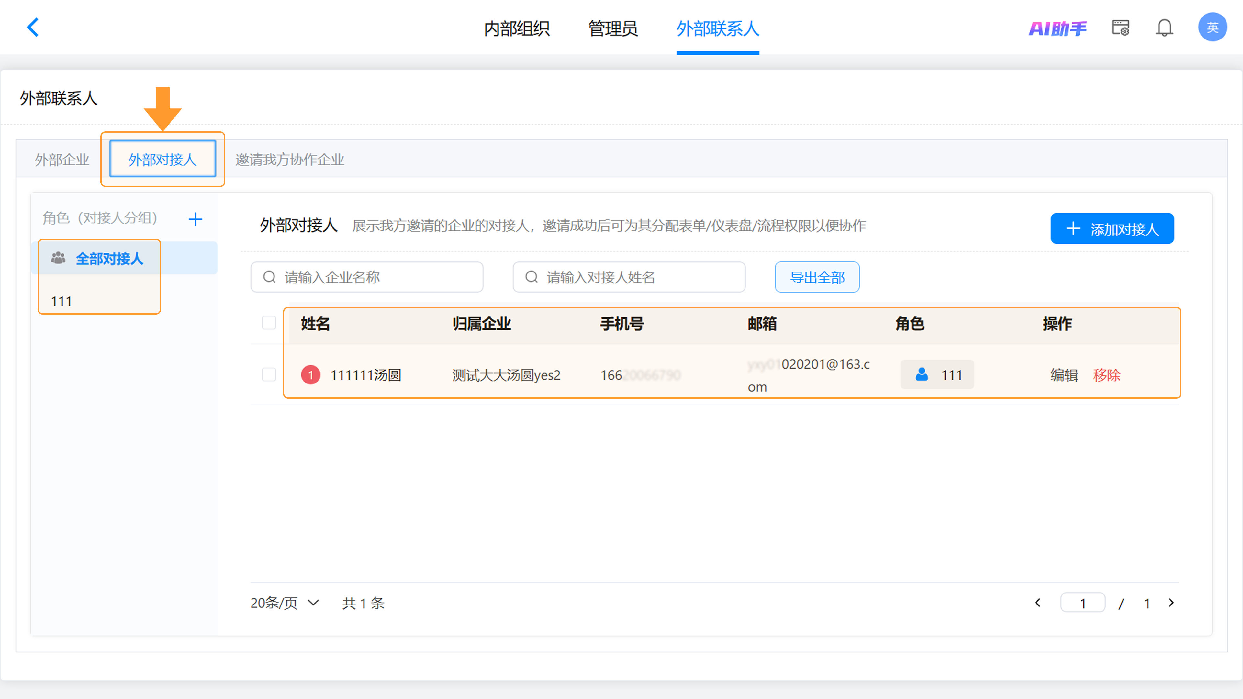Open the window settings icon beside AI助手
Viewport: 1243px width, 699px height.
[x=1120, y=28]
